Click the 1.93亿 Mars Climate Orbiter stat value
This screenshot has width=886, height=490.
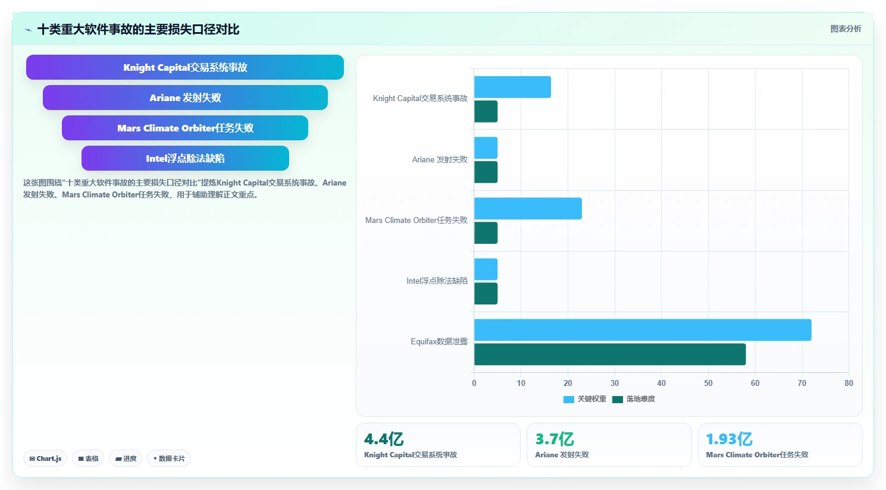point(729,439)
